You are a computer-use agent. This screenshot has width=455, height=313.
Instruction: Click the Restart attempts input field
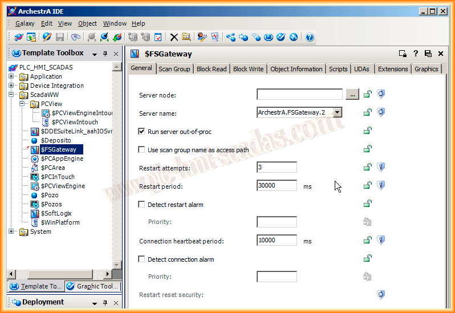click(277, 167)
